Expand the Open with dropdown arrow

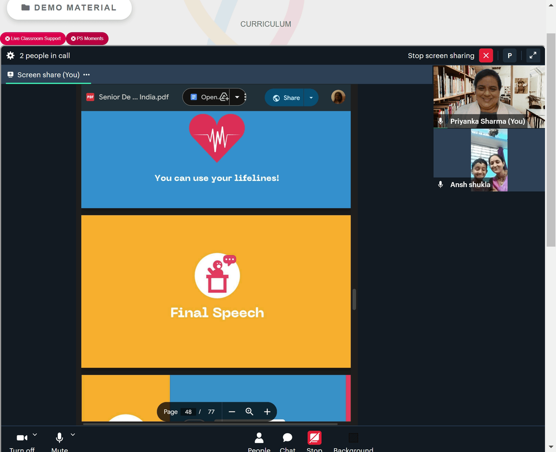pyautogui.click(x=237, y=97)
